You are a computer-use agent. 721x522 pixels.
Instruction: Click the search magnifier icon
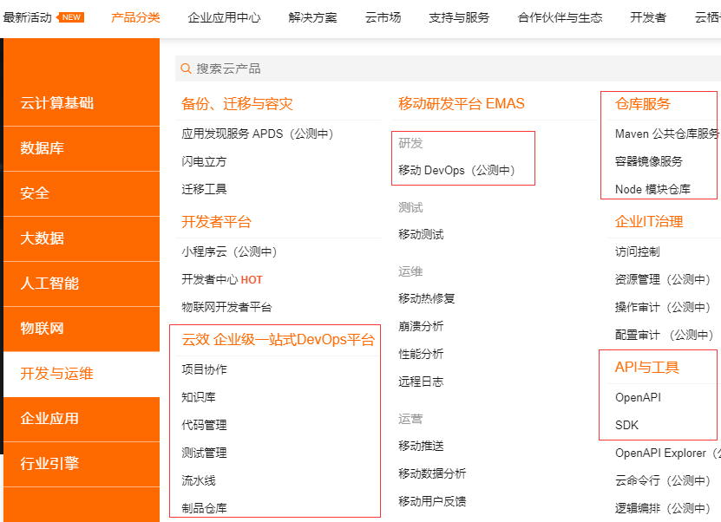pos(186,69)
